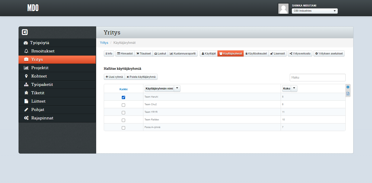This screenshot has width=372, height=183.
Task: Click the Uusi ryhmä button
Action: [x=114, y=77]
